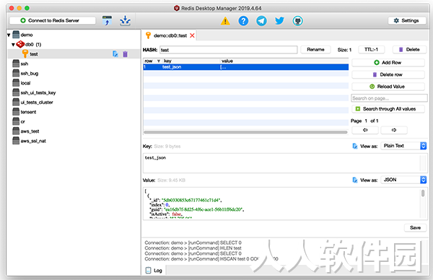Click the test_json text in Key editor
The width and height of the screenshot is (433, 280).
pos(155,157)
